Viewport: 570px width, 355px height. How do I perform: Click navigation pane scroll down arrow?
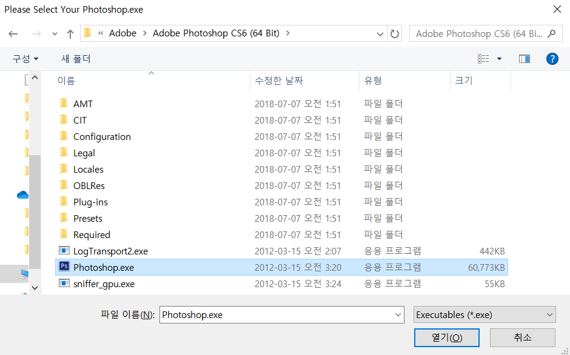coord(35,288)
